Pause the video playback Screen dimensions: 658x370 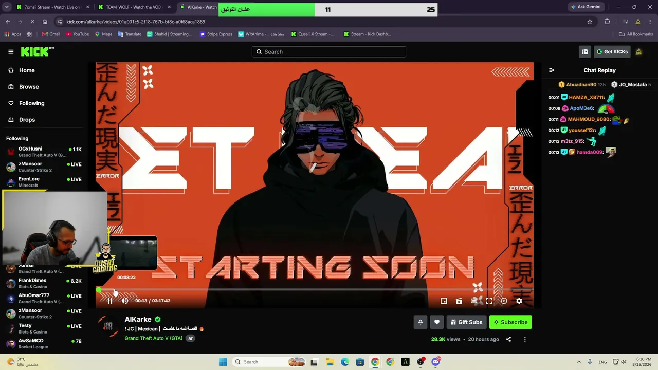110,301
